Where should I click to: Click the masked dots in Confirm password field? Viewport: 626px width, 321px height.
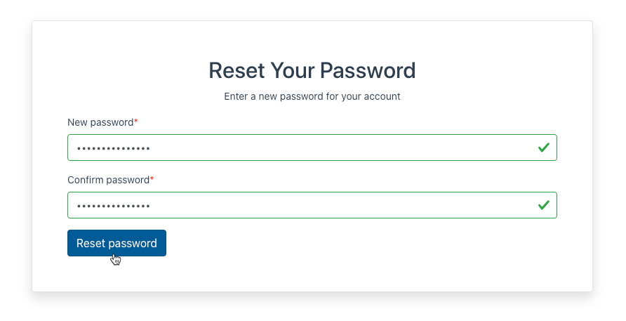click(114, 207)
